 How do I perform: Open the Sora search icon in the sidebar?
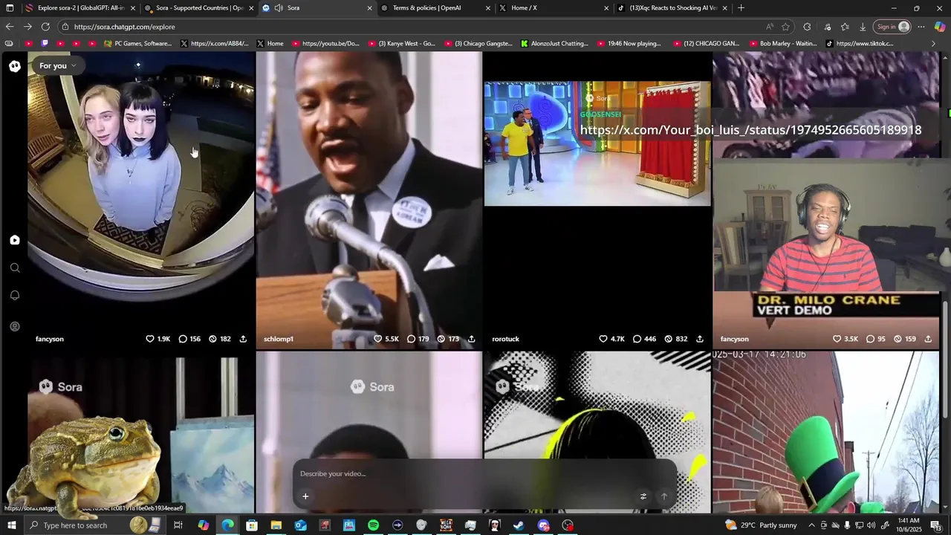pyautogui.click(x=15, y=267)
